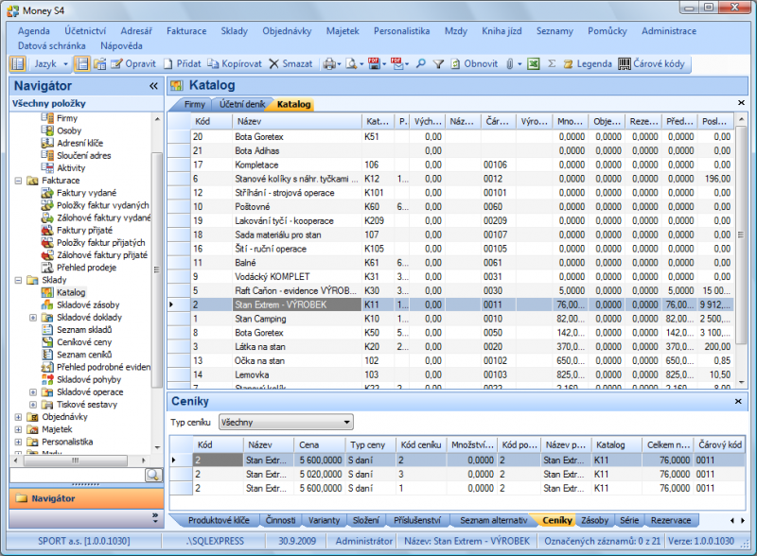Open the Administrace menu
This screenshot has width=757, height=556.
669,31
